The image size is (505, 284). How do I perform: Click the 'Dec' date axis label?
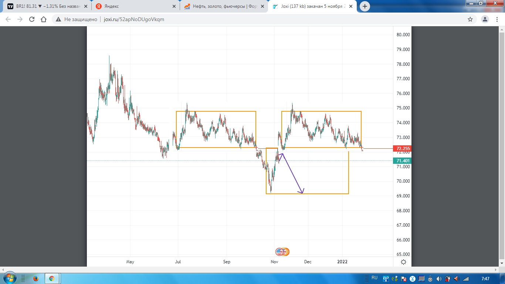click(308, 262)
